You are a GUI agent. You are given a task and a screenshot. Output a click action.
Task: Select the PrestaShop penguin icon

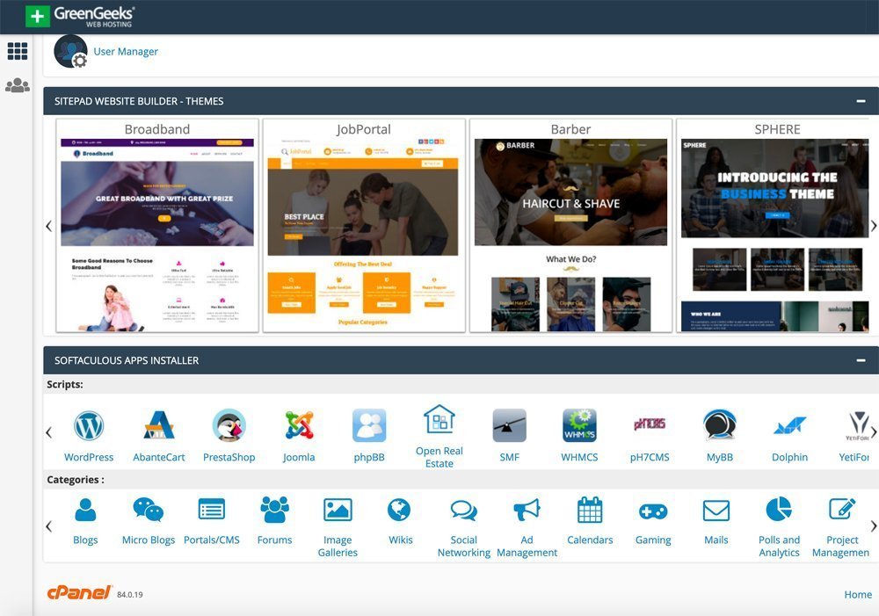(229, 425)
